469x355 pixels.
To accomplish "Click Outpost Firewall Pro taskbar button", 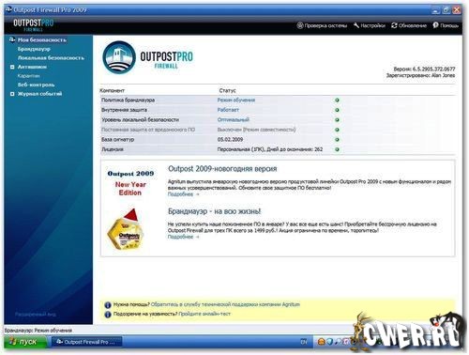I will coord(86,342).
